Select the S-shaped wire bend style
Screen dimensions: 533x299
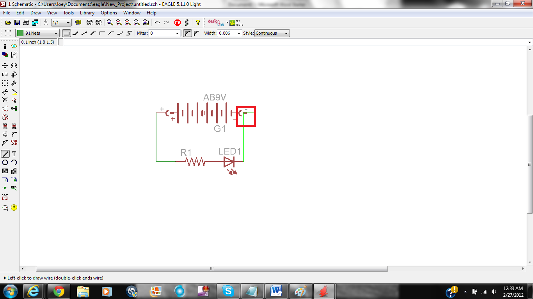point(129,33)
